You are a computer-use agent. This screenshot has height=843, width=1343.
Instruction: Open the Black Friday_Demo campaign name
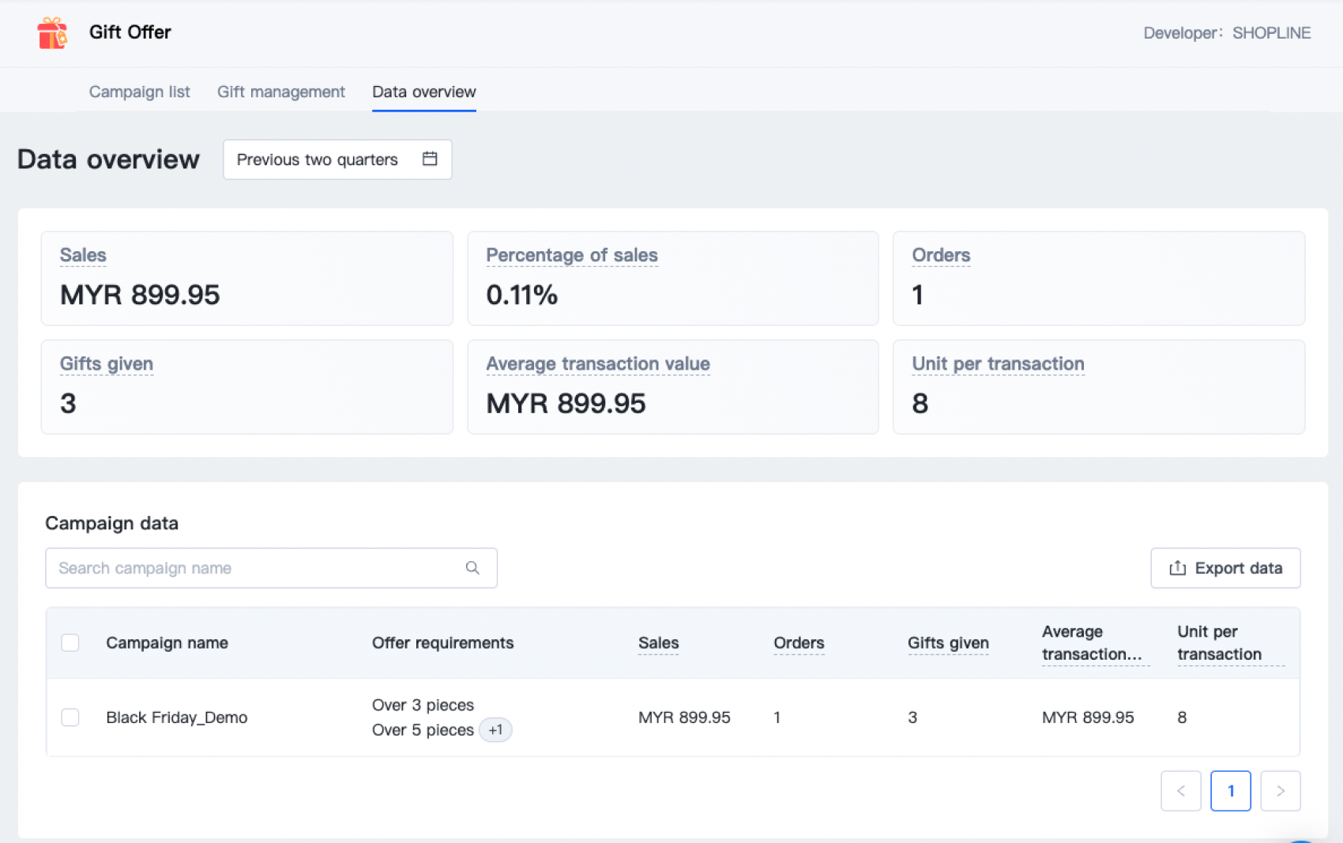177,717
